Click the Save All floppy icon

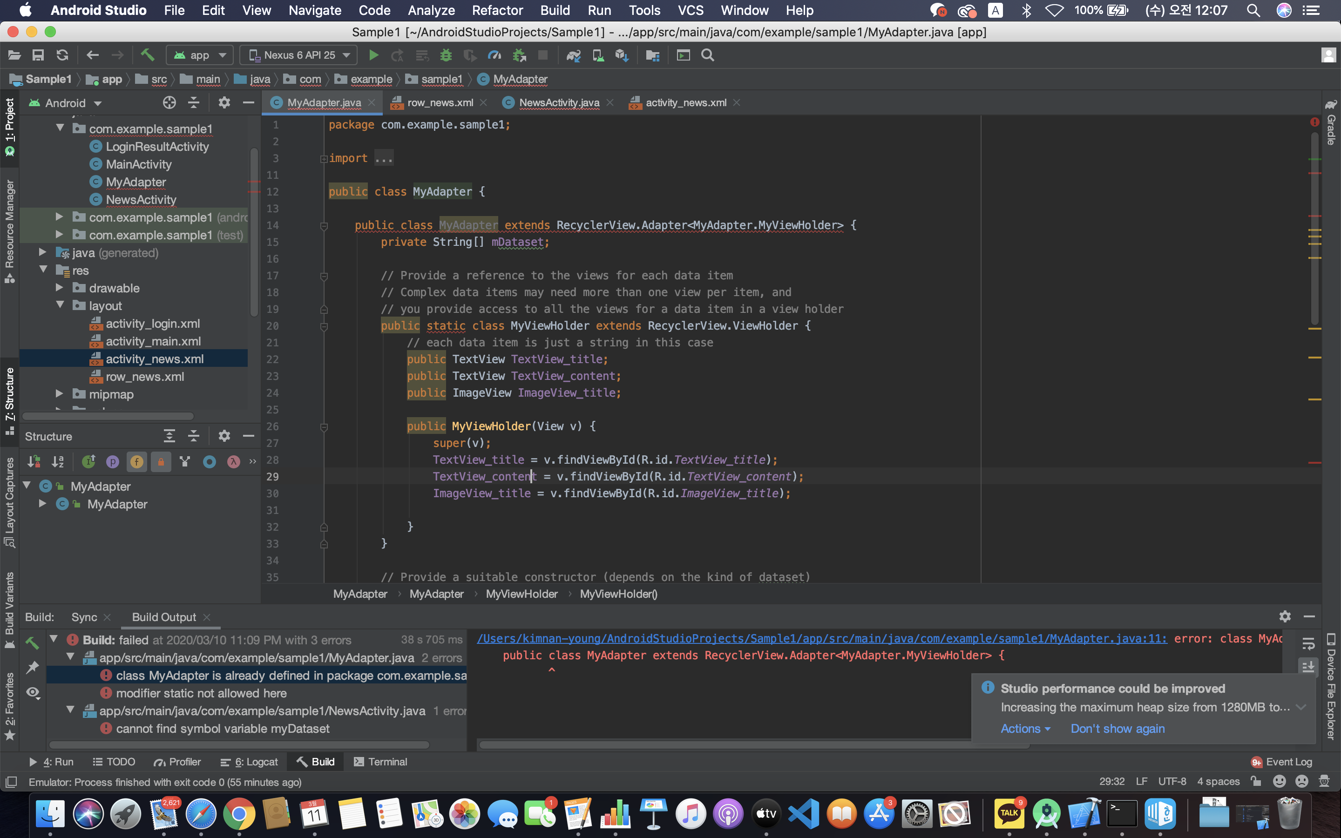tap(38, 55)
